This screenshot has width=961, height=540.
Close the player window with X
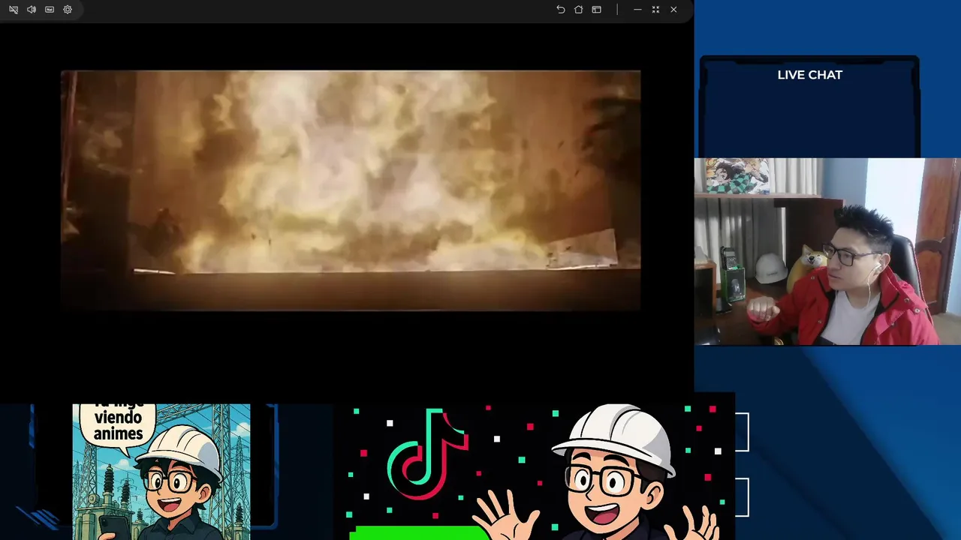coord(673,10)
